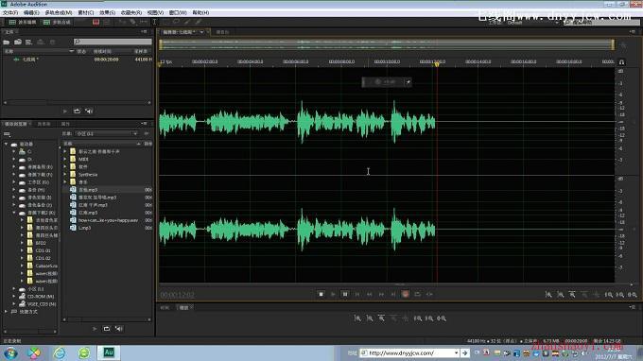643x361 pixels.
Task: Click the playhead marker on the timeline ruler
Action: coord(437,64)
